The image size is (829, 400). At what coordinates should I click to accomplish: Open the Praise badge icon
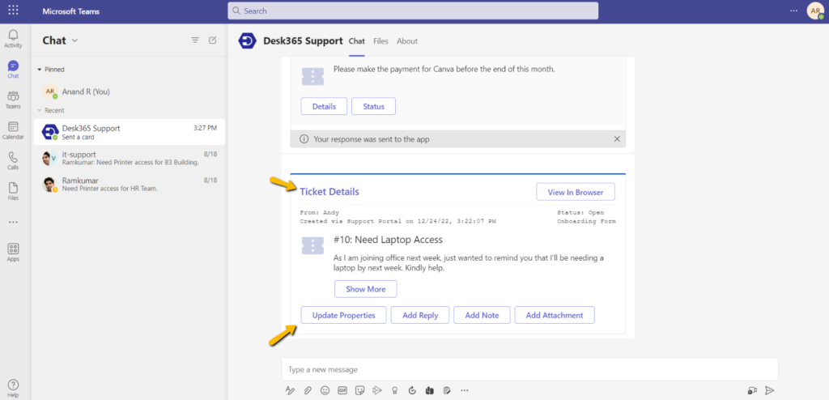tap(394, 390)
